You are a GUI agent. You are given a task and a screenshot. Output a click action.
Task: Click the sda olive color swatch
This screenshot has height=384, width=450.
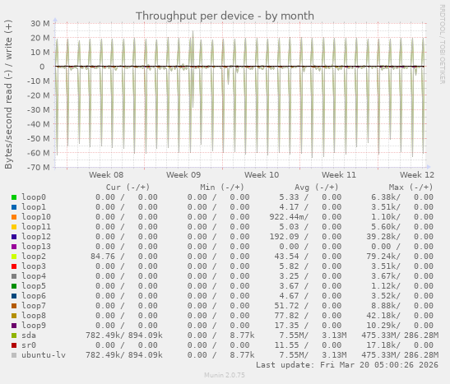point(14,335)
